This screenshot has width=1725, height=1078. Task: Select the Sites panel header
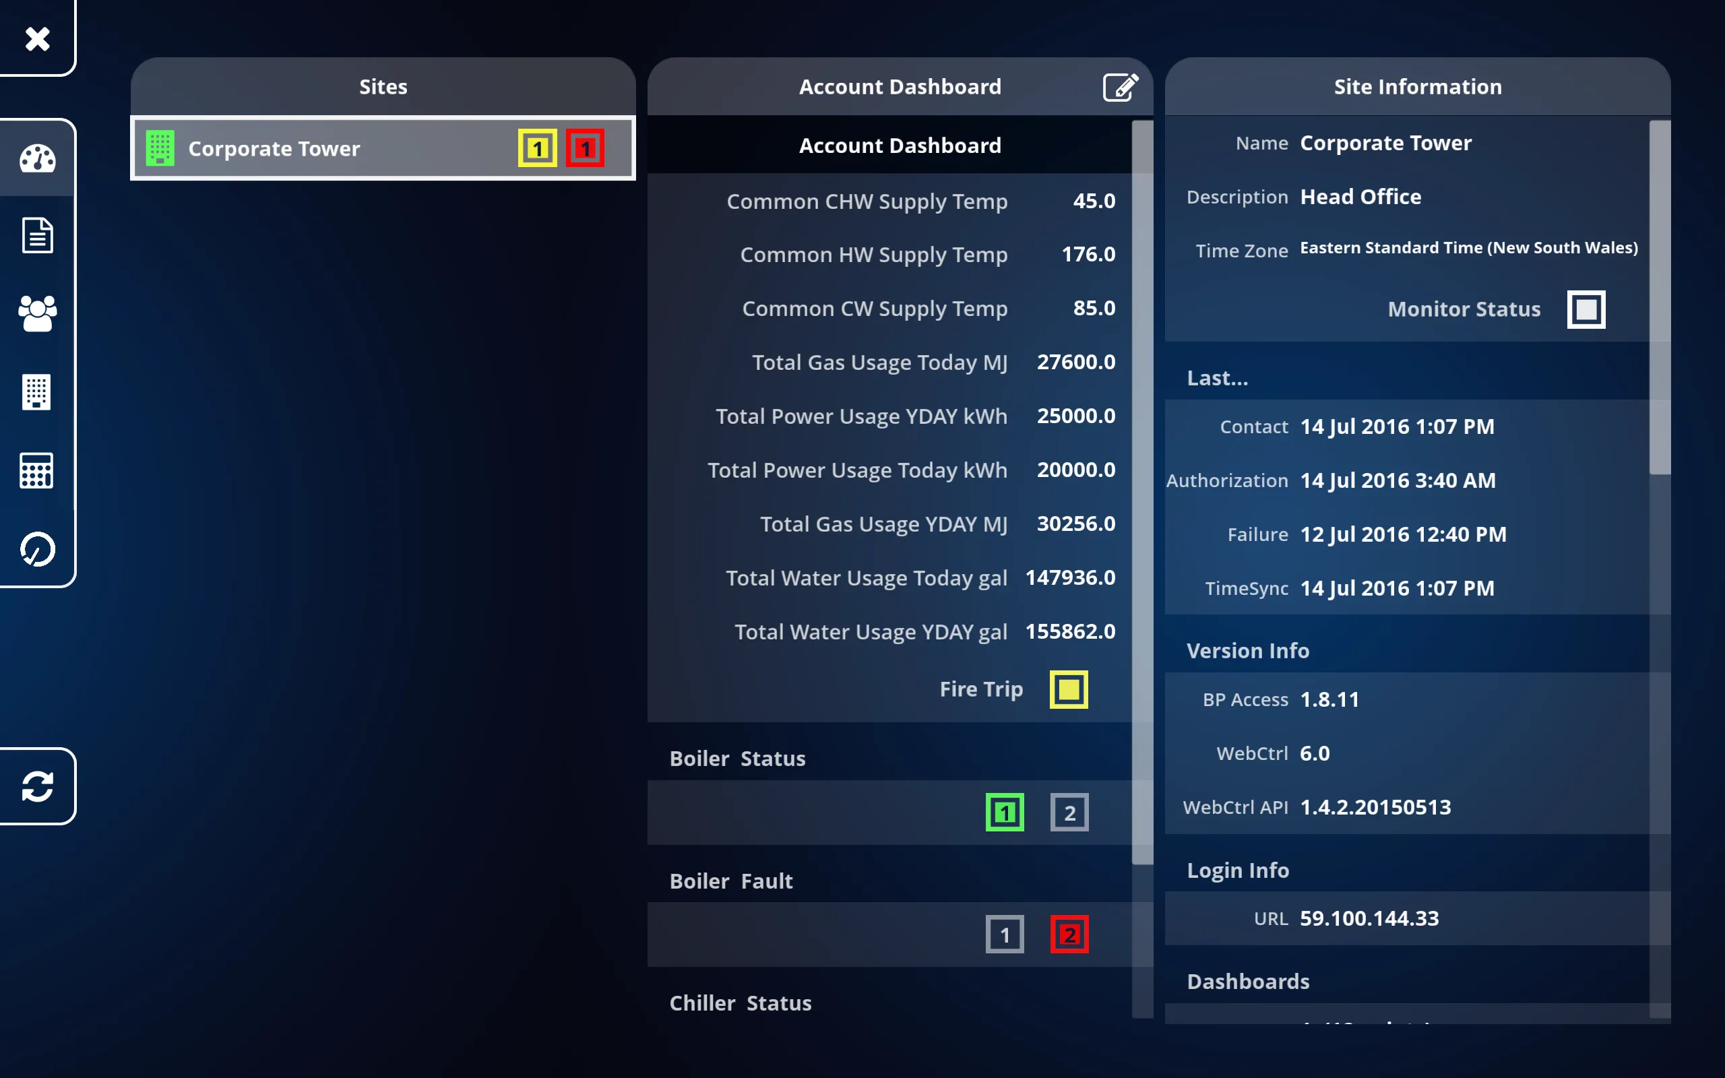click(383, 86)
